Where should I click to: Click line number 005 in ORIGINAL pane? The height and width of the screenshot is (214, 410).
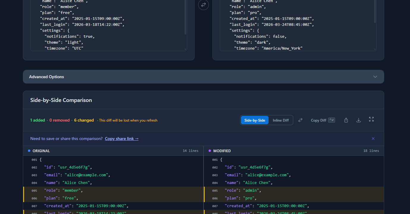tap(34, 190)
